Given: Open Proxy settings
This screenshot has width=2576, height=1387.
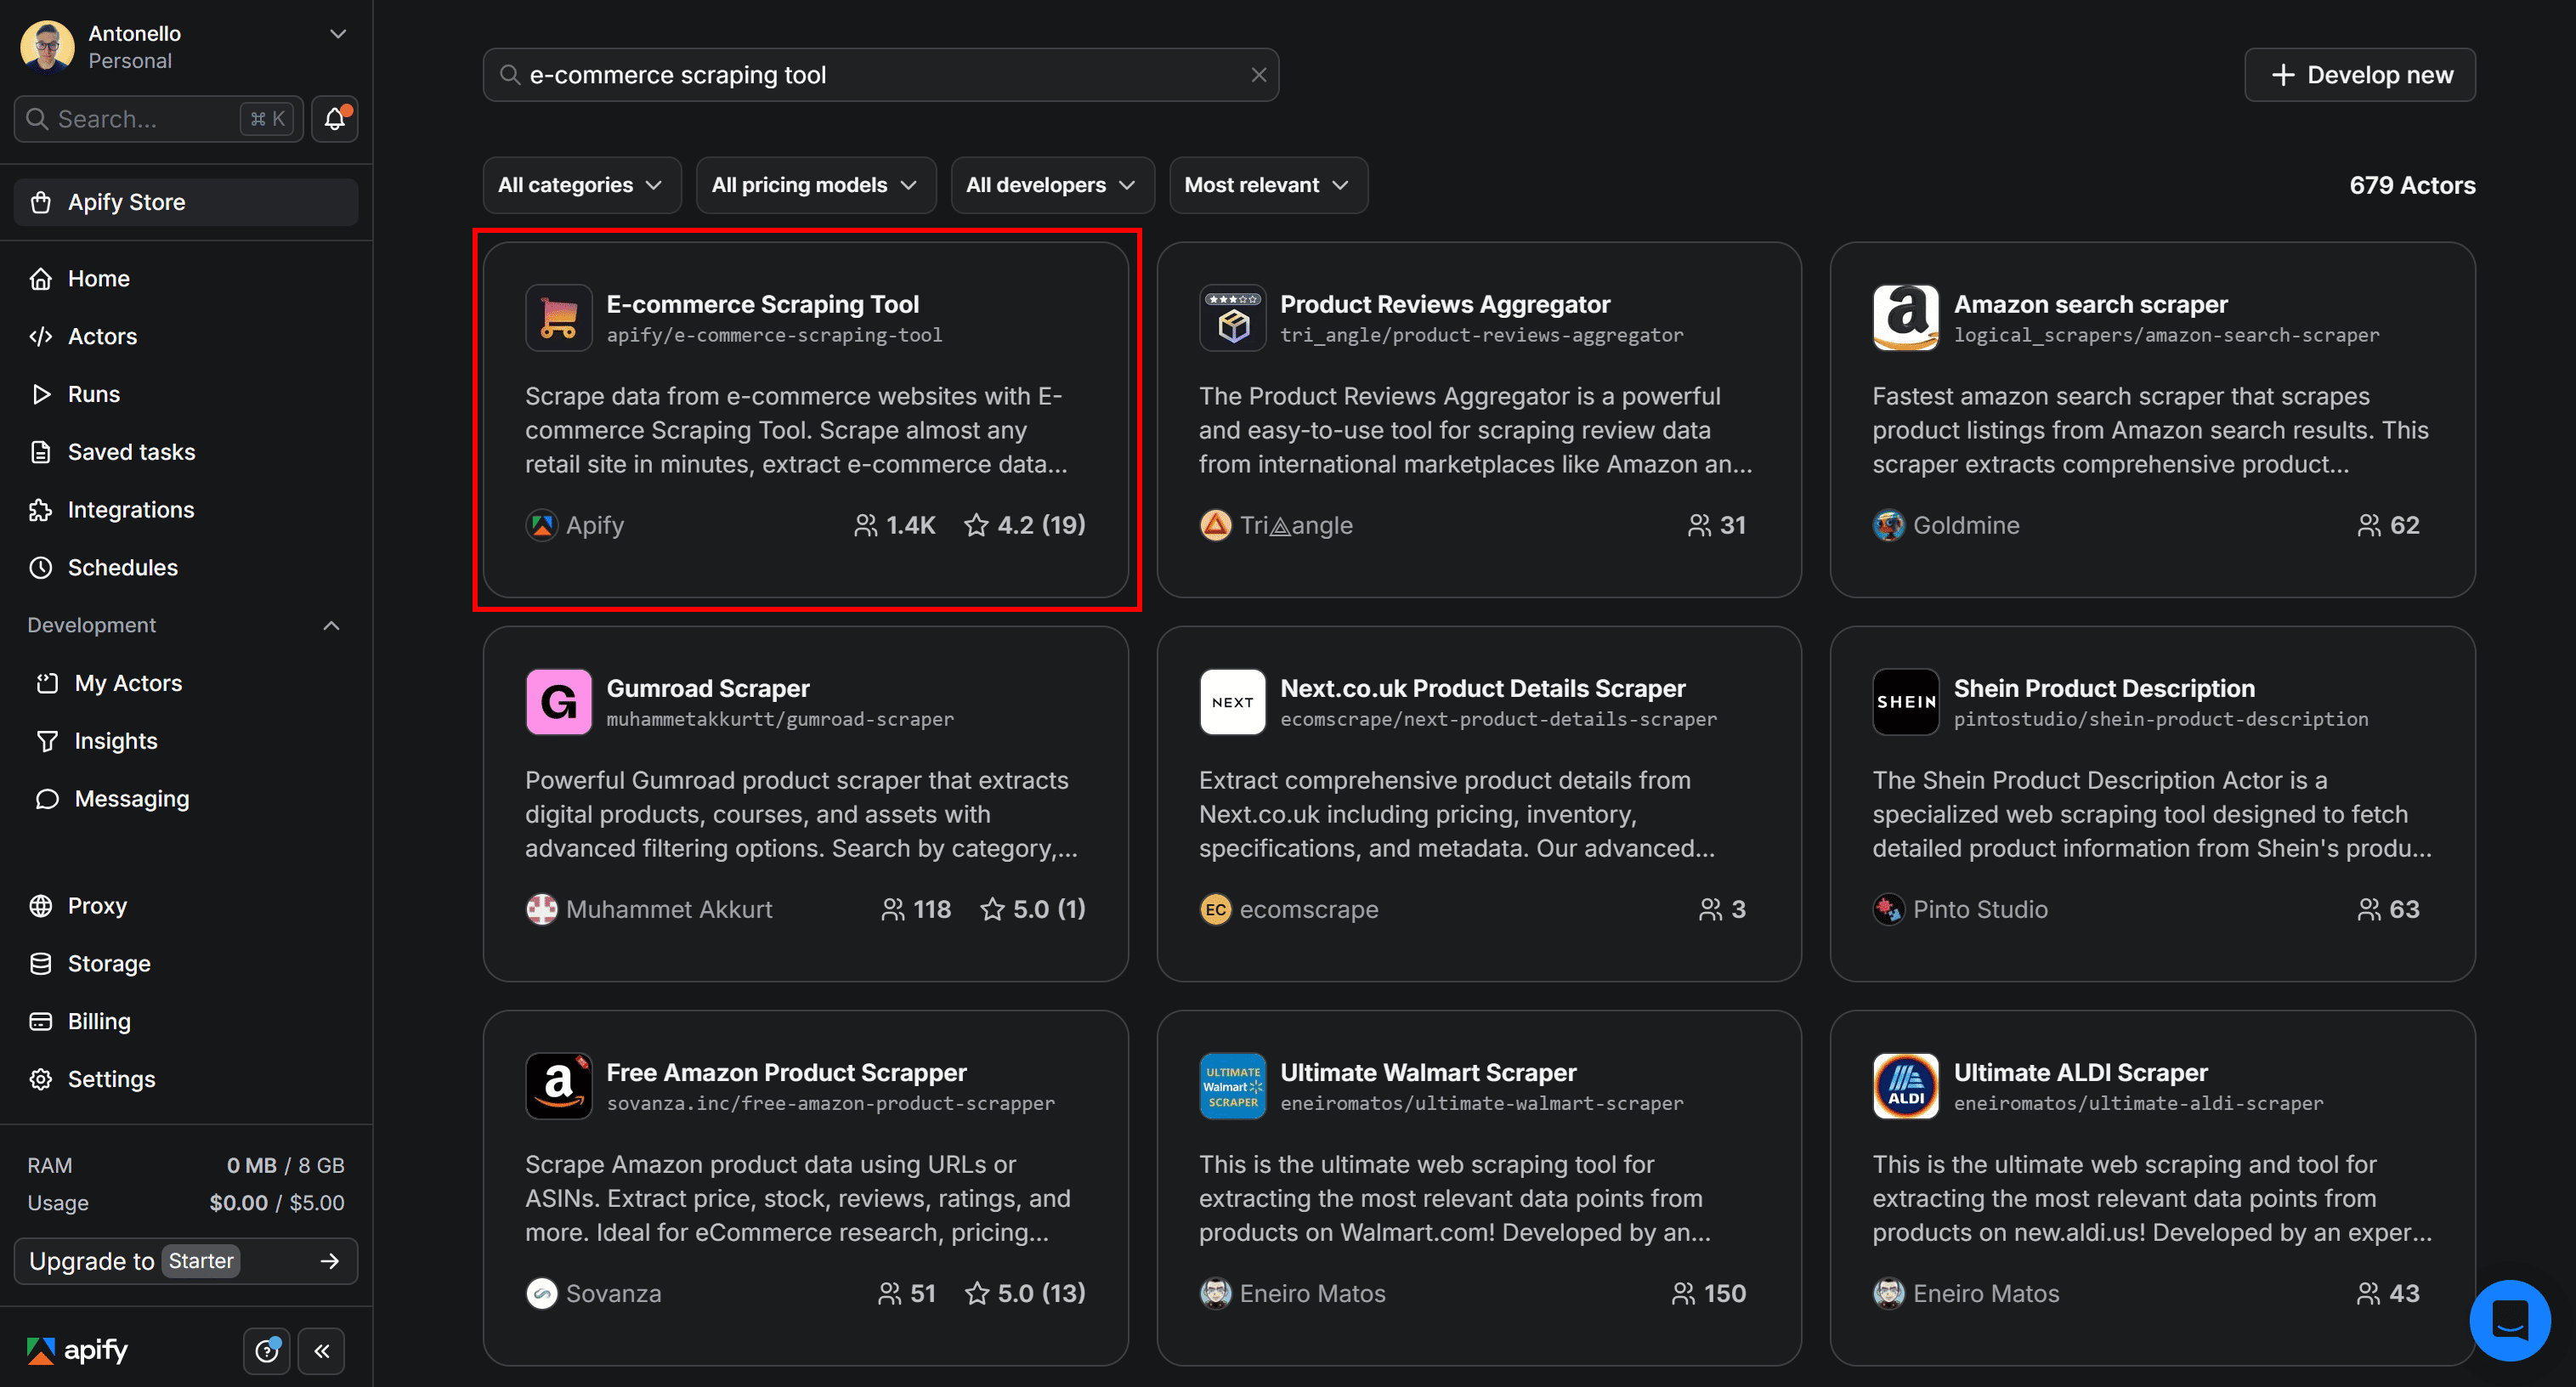Looking at the screenshot, I should click(x=97, y=905).
